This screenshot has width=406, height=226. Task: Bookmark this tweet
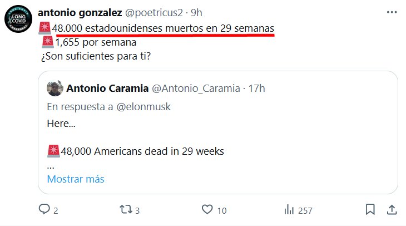tap(370, 210)
